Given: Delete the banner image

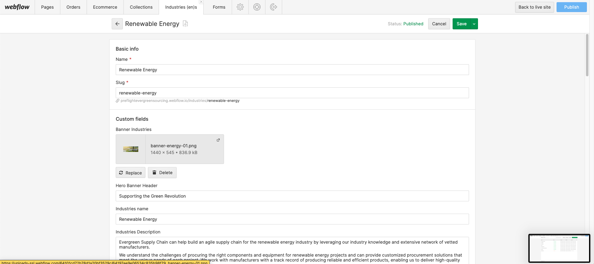Looking at the screenshot, I should coord(162,173).
